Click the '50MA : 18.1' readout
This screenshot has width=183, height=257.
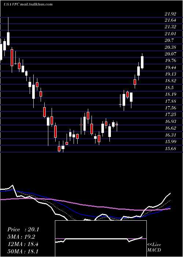pyautogui.click(x=23, y=251)
